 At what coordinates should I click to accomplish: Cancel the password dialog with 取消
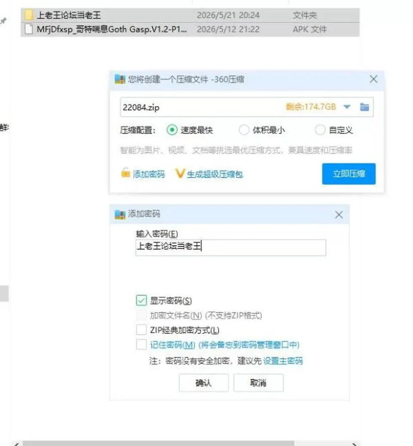pyautogui.click(x=258, y=383)
